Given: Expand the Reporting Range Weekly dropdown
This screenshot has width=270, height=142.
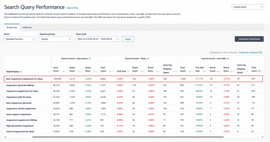Looking at the screenshot, I should (x=56, y=39).
